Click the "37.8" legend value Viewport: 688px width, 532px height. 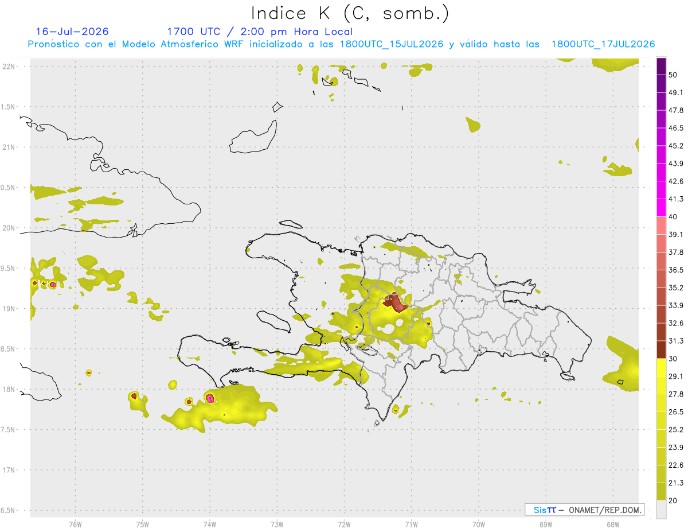click(677, 252)
